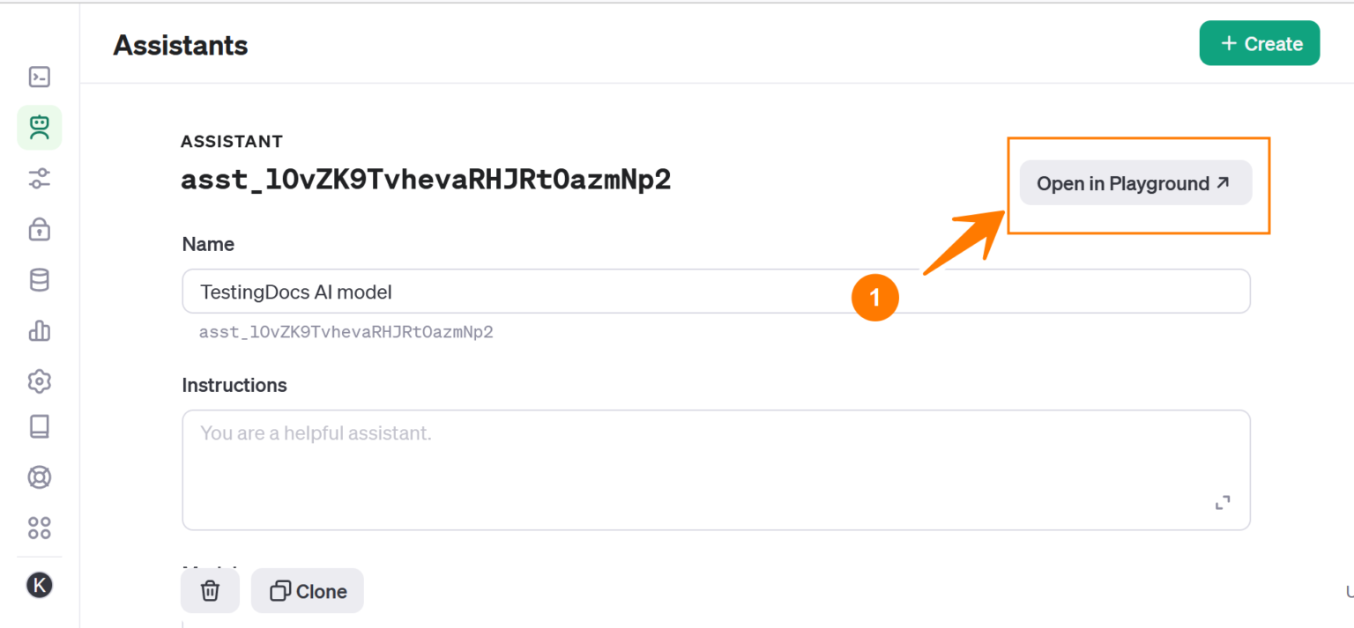Screen dimensions: 1354x628
Task: Expand the Instructions editor to fullscreen
Action: pos(1223,502)
